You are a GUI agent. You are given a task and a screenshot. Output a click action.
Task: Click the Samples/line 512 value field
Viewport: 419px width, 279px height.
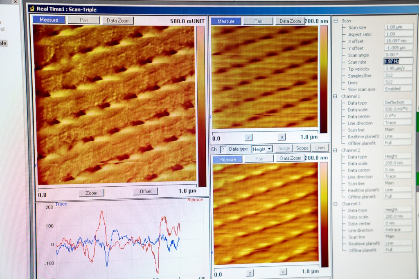pos(398,75)
